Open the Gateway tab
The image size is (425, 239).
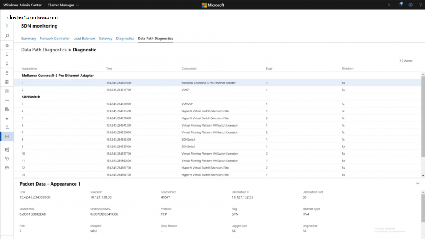tap(105, 39)
